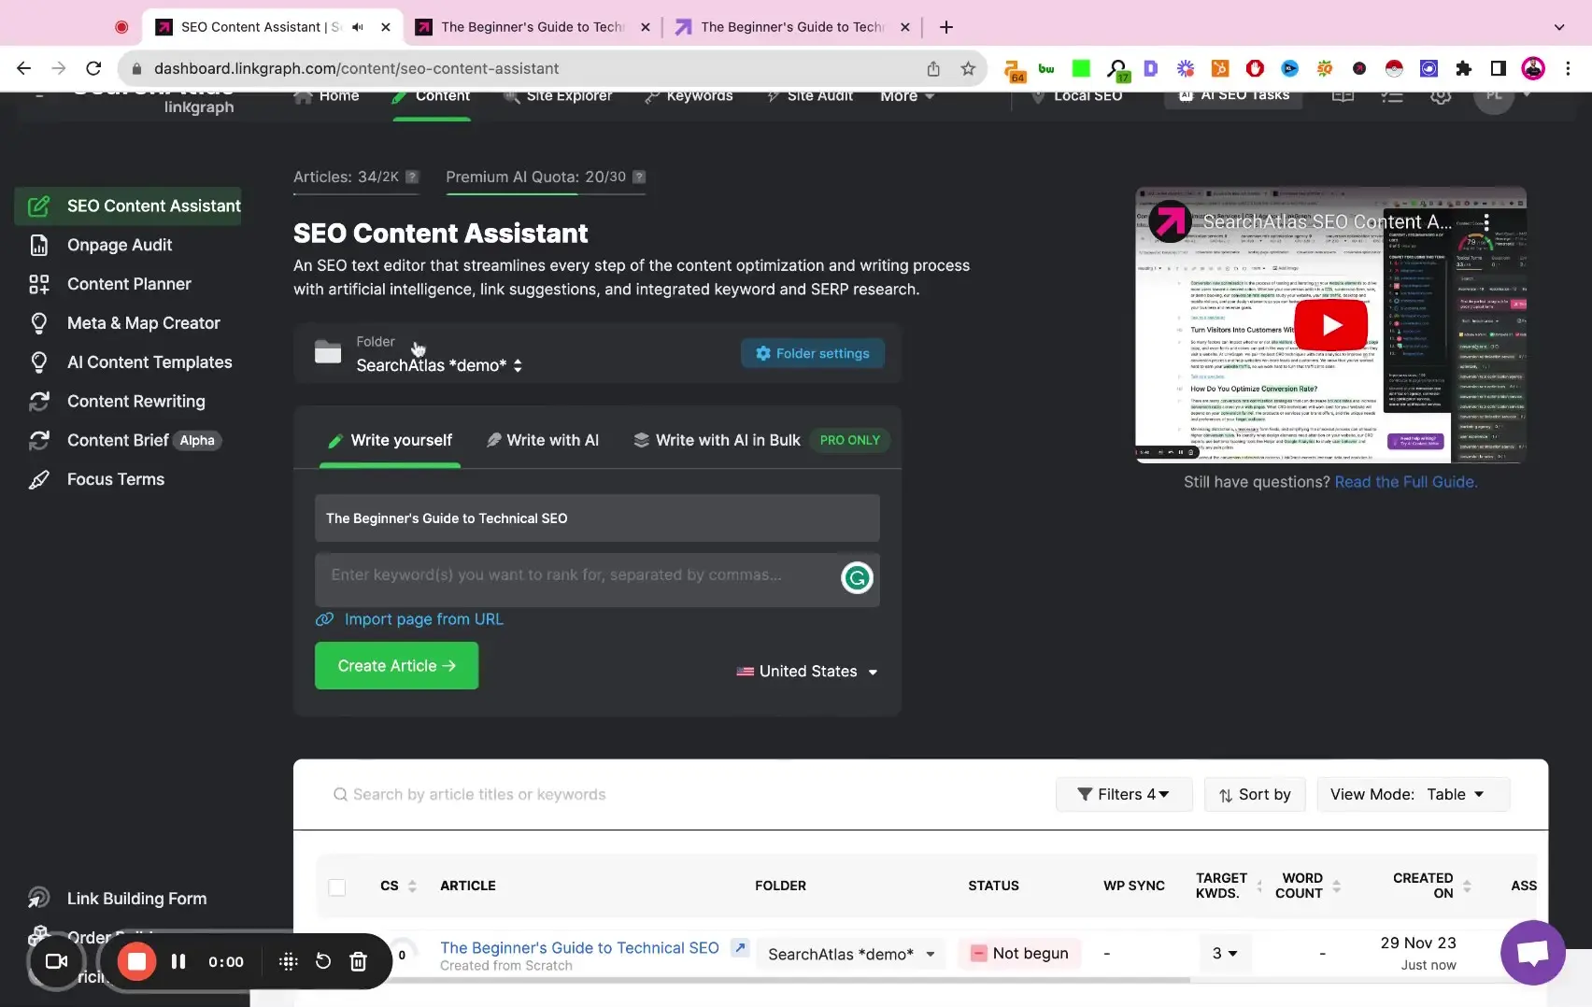1592x1007 pixels.
Task: Open the Onpage Audit tool from the sidebar
Action: point(119,245)
